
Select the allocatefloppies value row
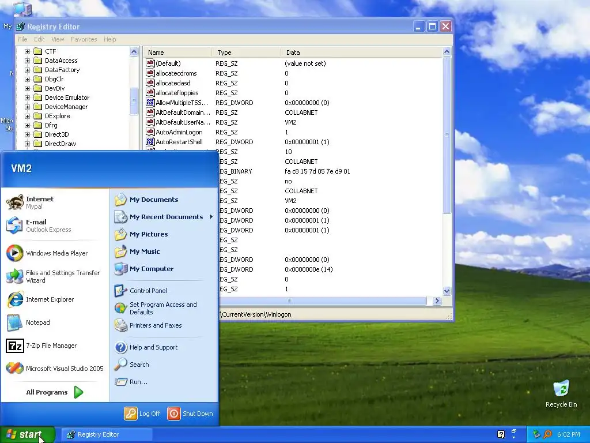[x=172, y=93]
